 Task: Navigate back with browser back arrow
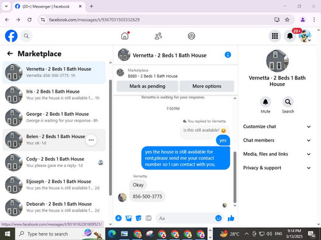click(x=7, y=20)
